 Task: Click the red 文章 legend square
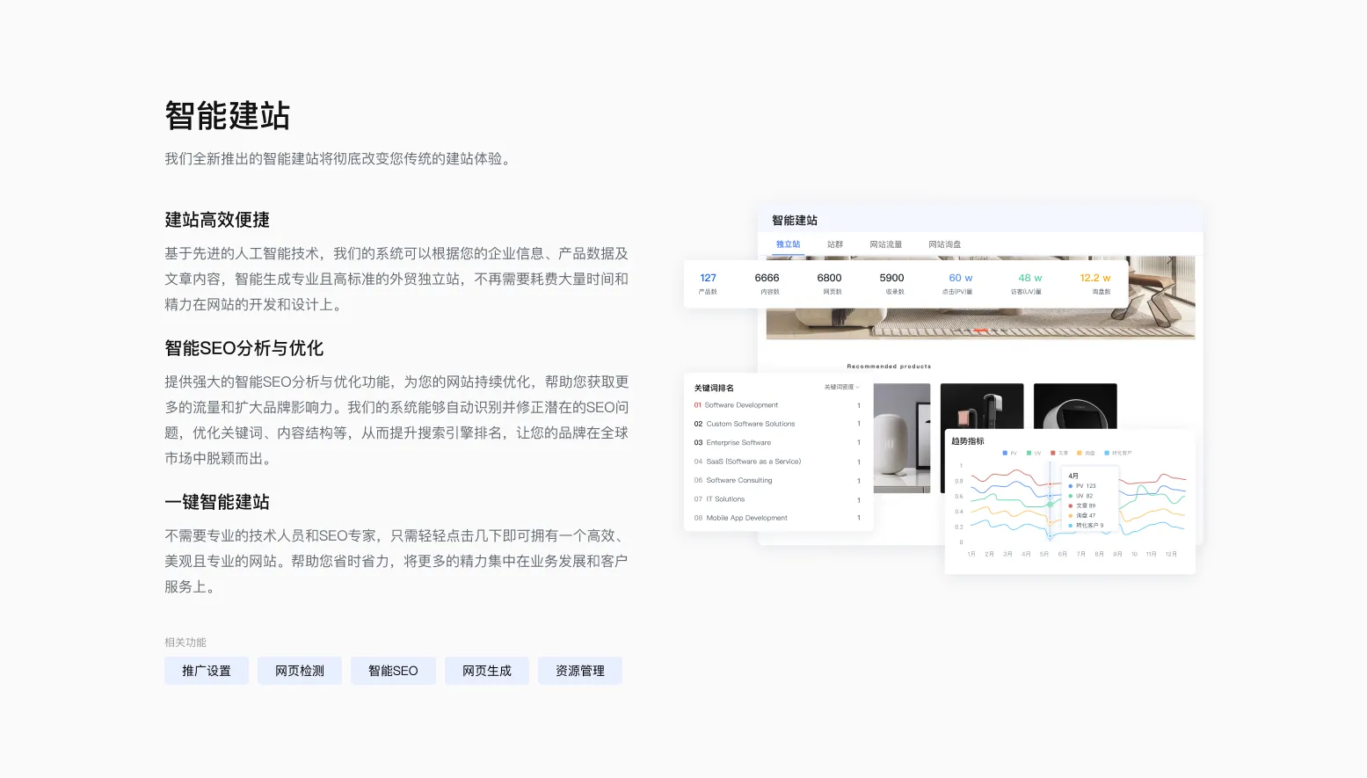pyautogui.click(x=1053, y=453)
